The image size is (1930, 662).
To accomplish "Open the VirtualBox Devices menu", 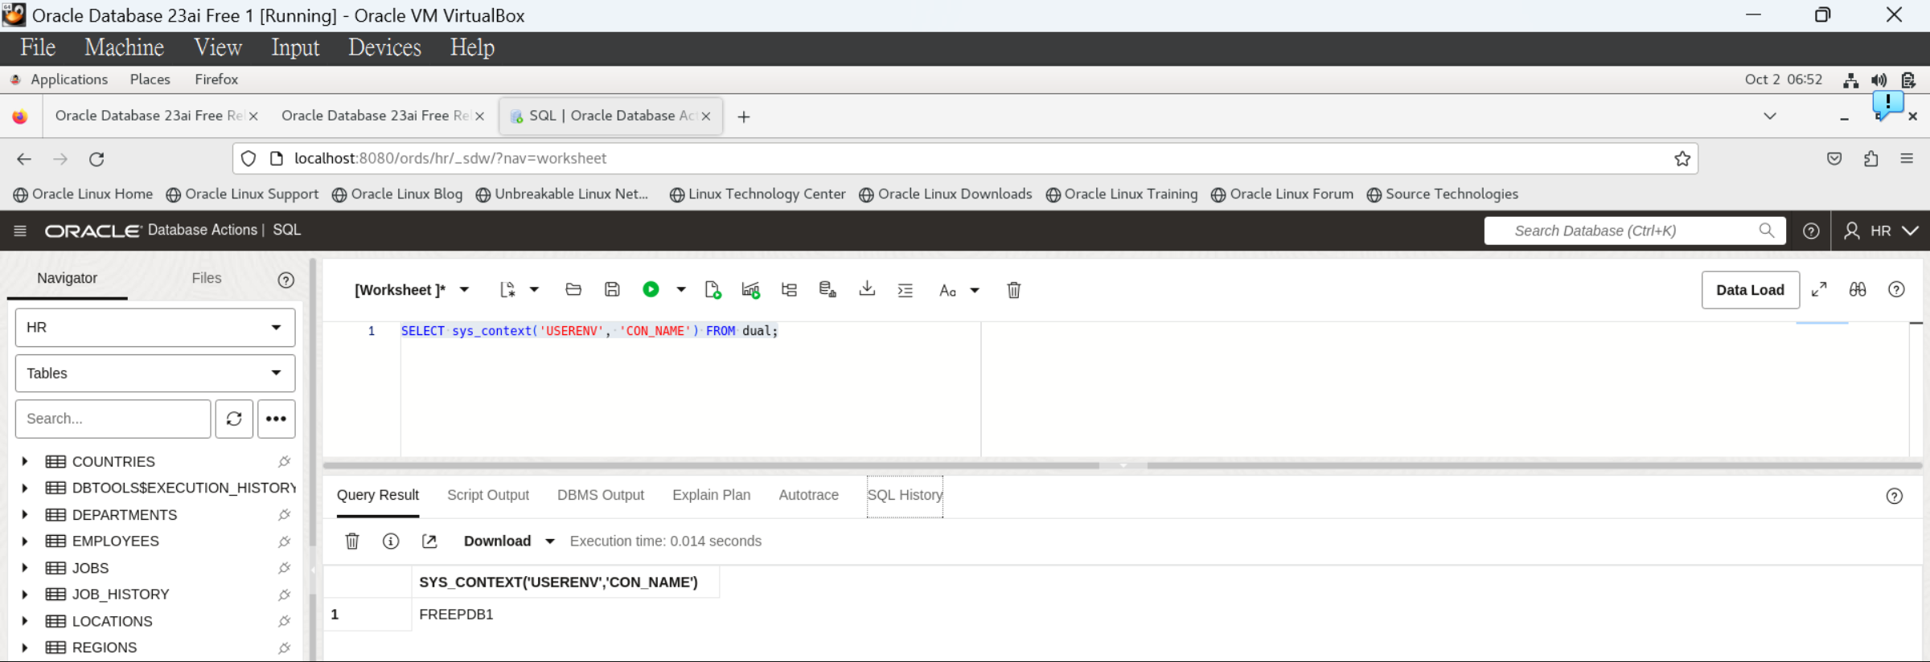I will point(384,47).
